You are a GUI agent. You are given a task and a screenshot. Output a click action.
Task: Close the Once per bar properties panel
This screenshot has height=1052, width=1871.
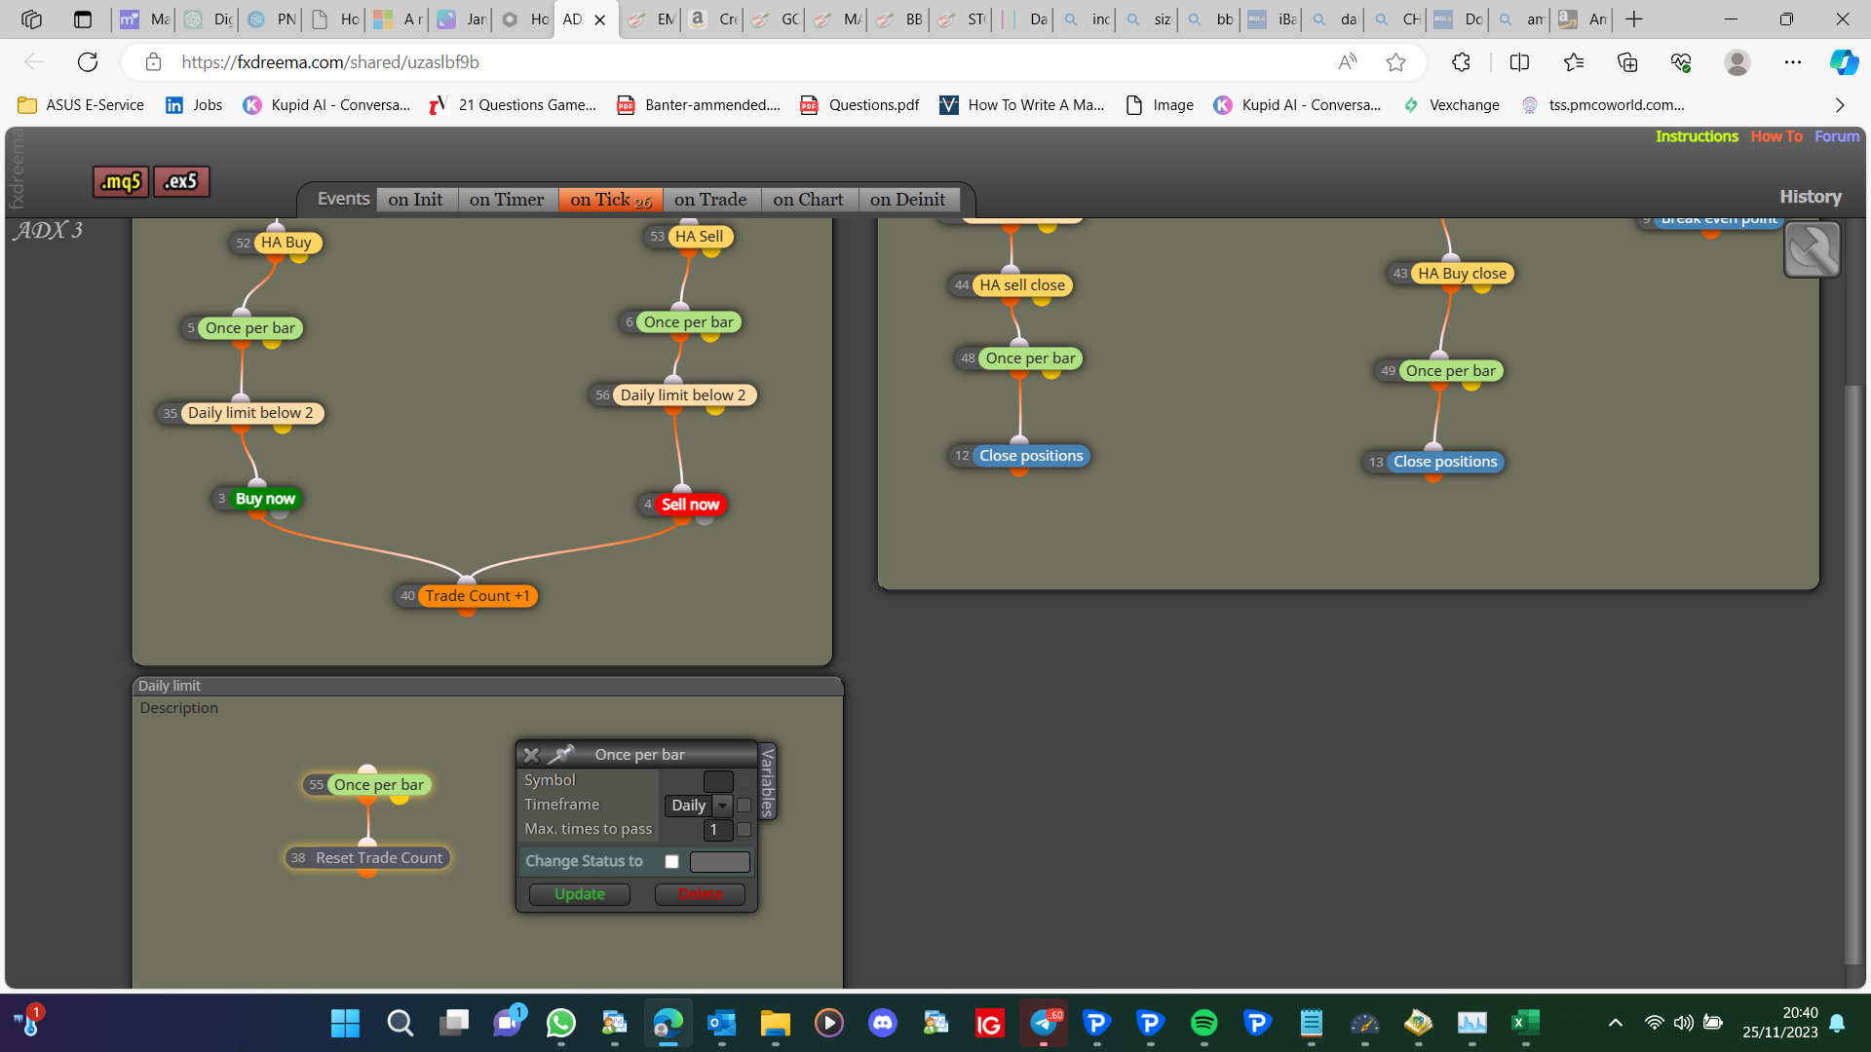[x=531, y=755]
